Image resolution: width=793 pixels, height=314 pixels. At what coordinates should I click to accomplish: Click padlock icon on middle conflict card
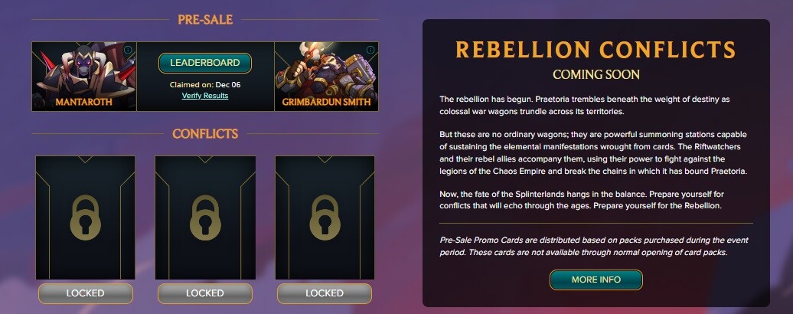205,218
